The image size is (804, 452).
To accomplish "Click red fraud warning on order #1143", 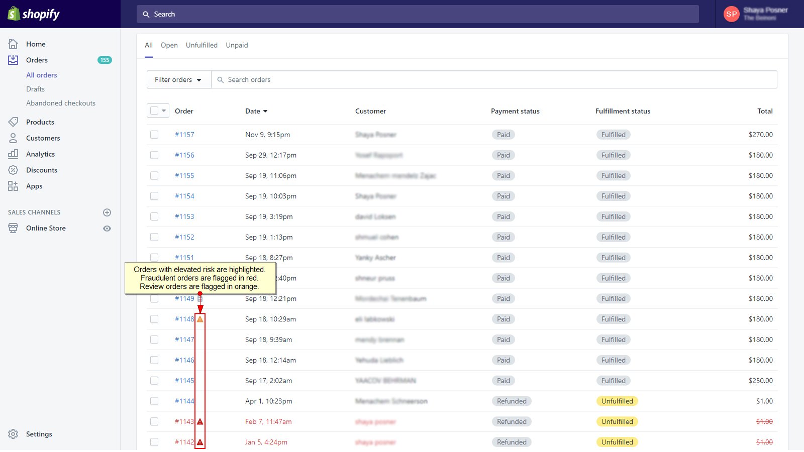I will [200, 422].
